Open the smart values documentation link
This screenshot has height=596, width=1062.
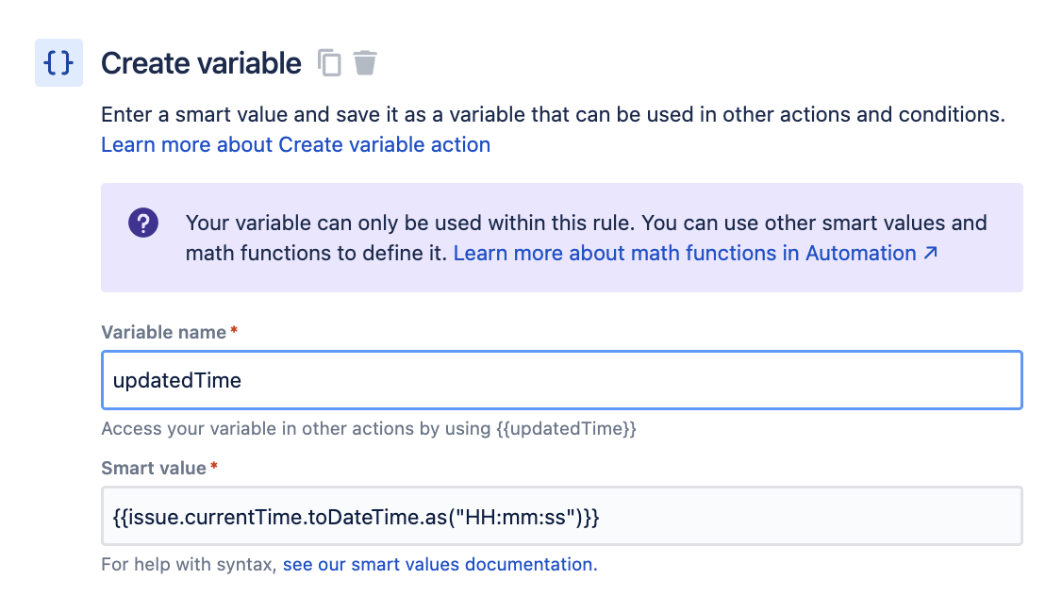440,564
